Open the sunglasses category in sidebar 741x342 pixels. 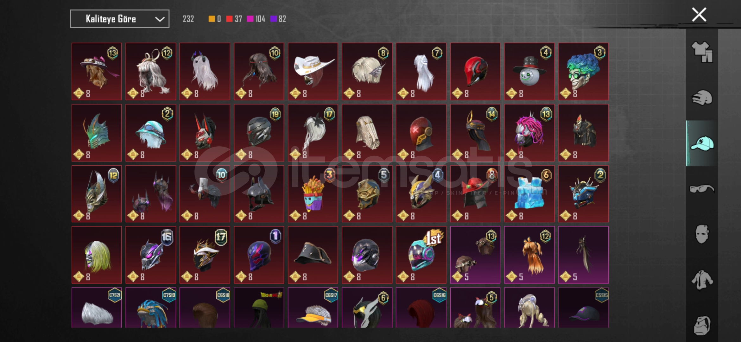tap(702, 189)
